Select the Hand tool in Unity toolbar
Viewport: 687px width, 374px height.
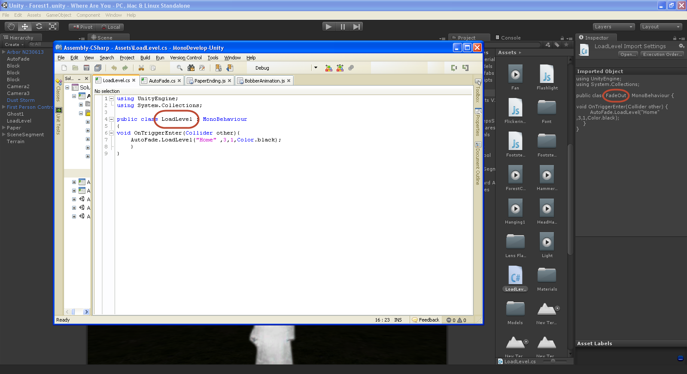coord(11,27)
